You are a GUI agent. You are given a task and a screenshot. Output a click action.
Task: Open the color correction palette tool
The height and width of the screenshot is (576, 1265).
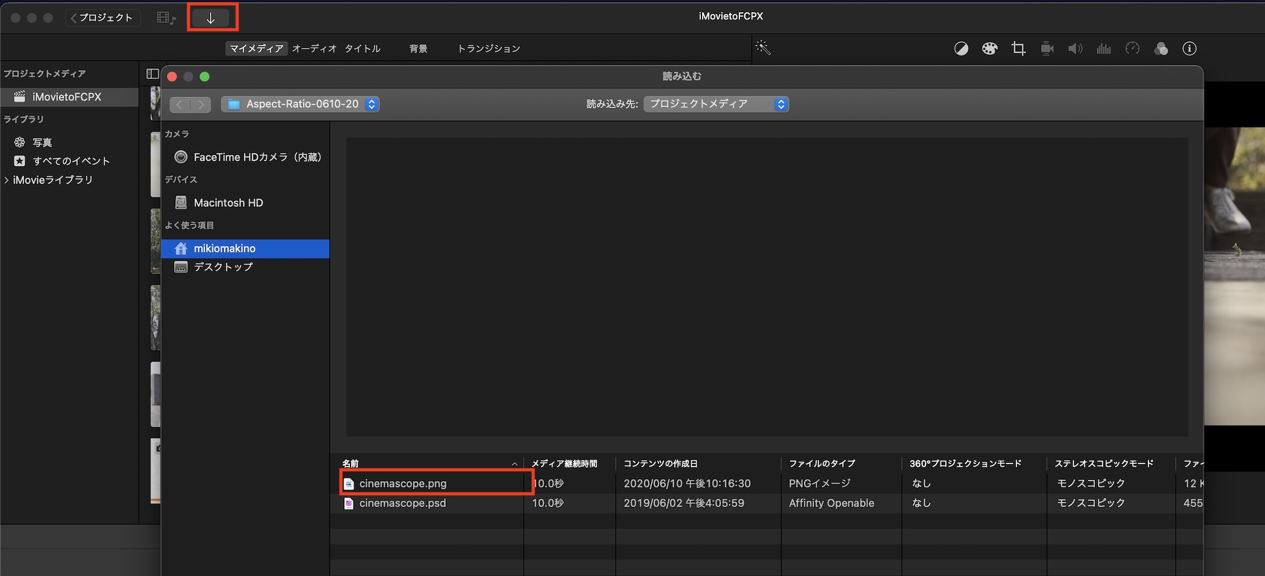pyautogui.click(x=989, y=49)
